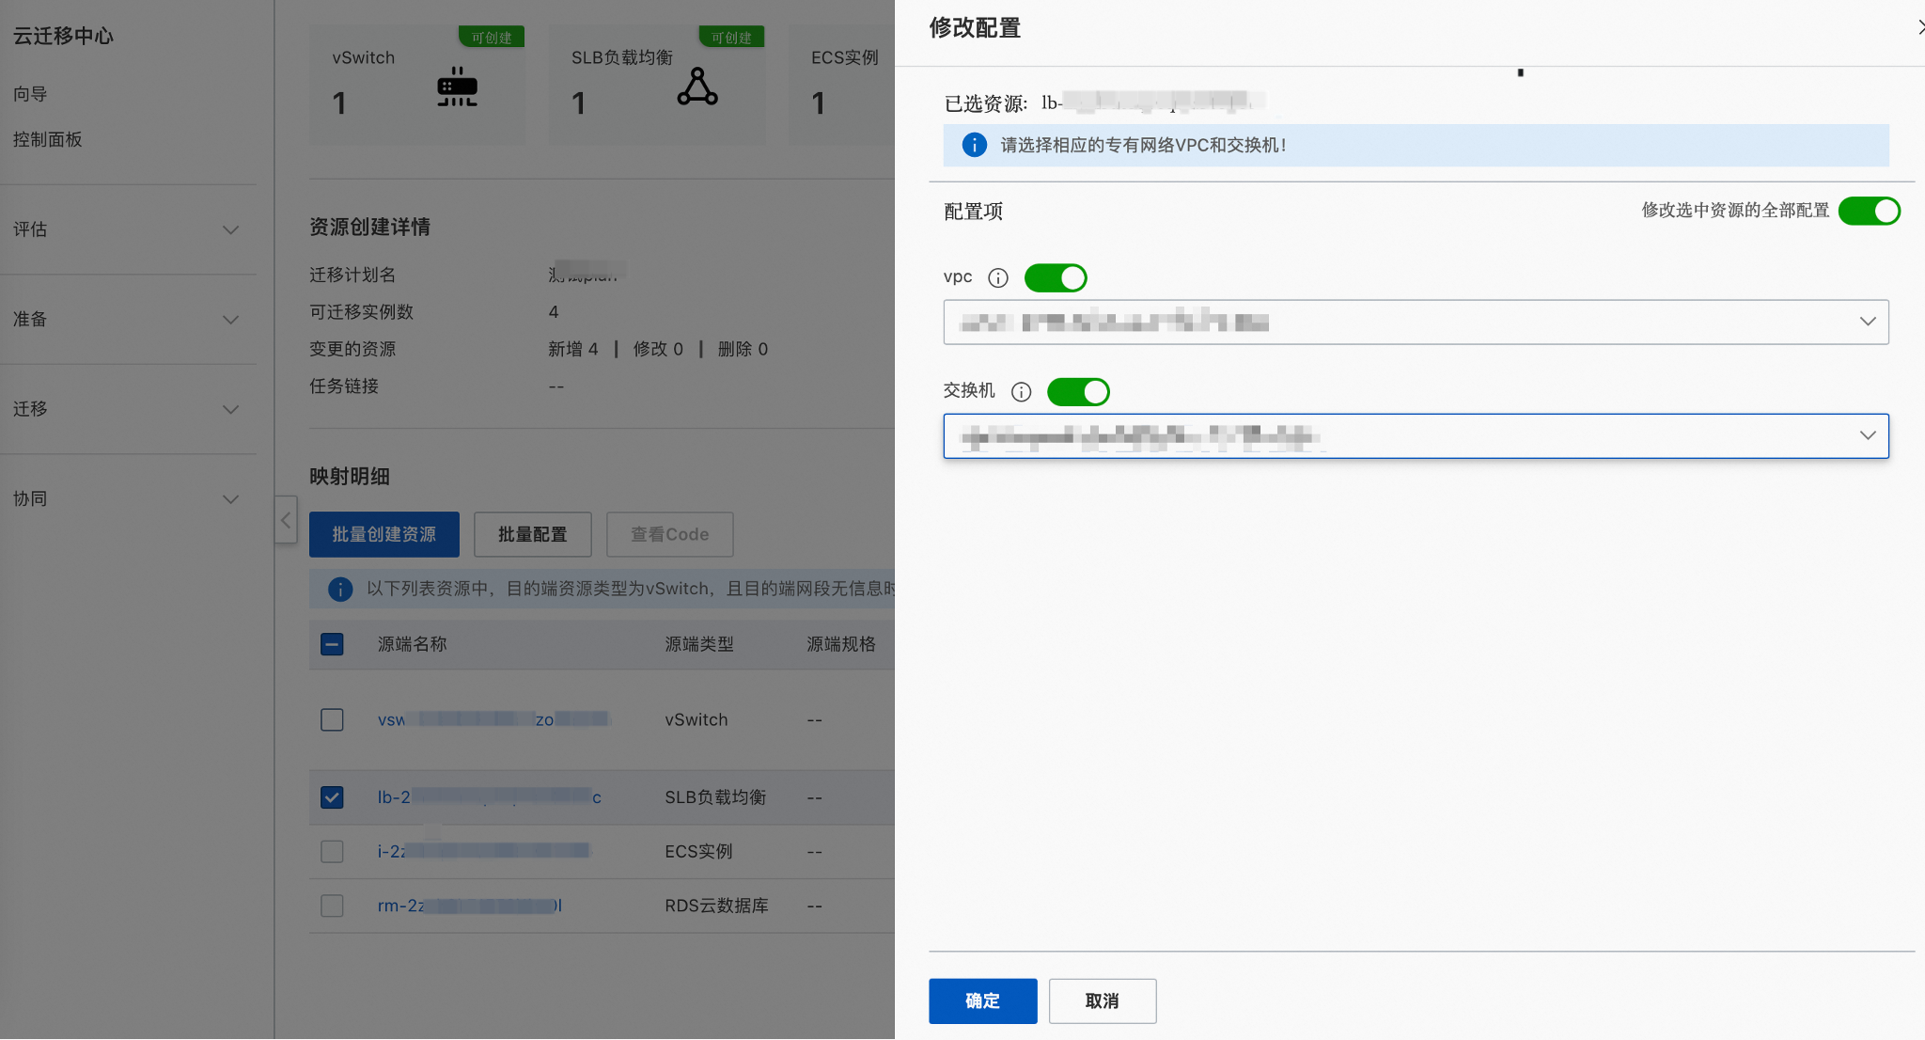Click the 源端名称 column header
The image size is (1925, 1040).
coord(412,644)
